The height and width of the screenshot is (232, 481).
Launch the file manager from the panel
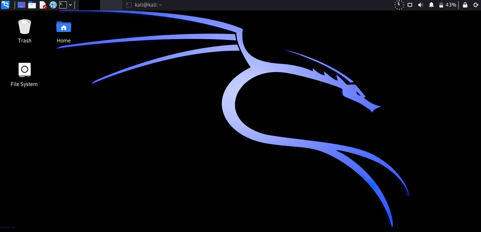tap(32, 5)
